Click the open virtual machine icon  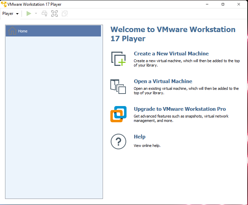(x=118, y=86)
